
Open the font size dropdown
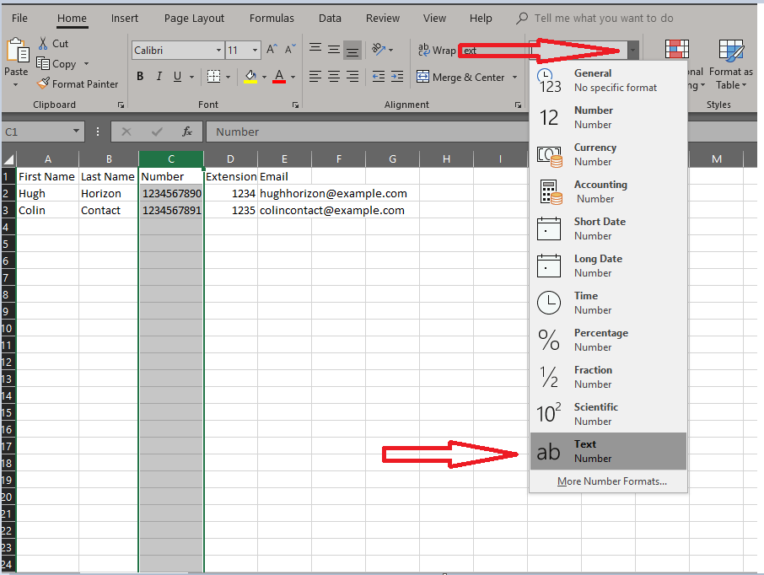[255, 51]
